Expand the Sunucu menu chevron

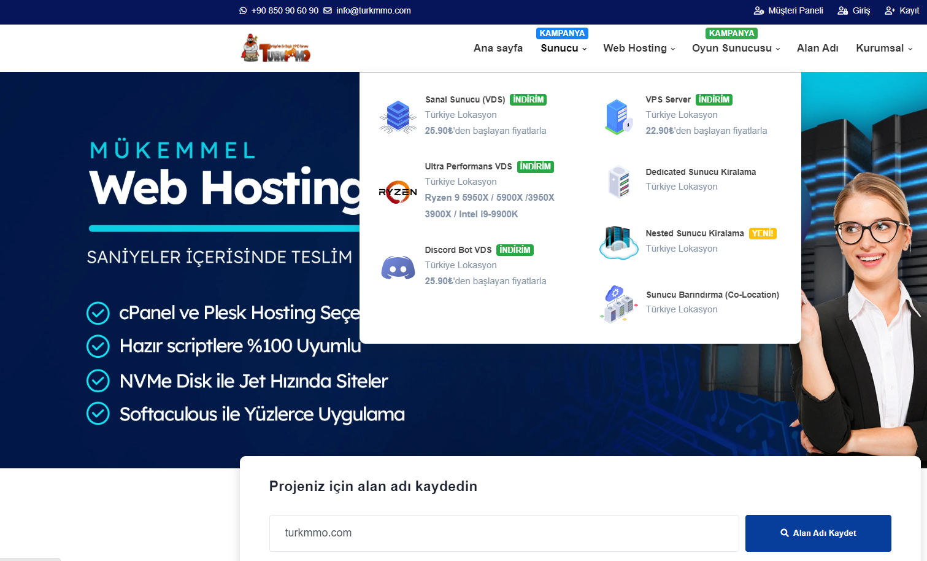coord(585,49)
